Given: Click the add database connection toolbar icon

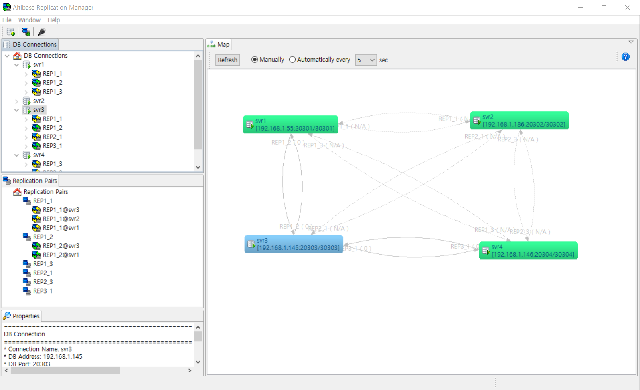Looking at the screenshot, I should [x=11, y=32].
